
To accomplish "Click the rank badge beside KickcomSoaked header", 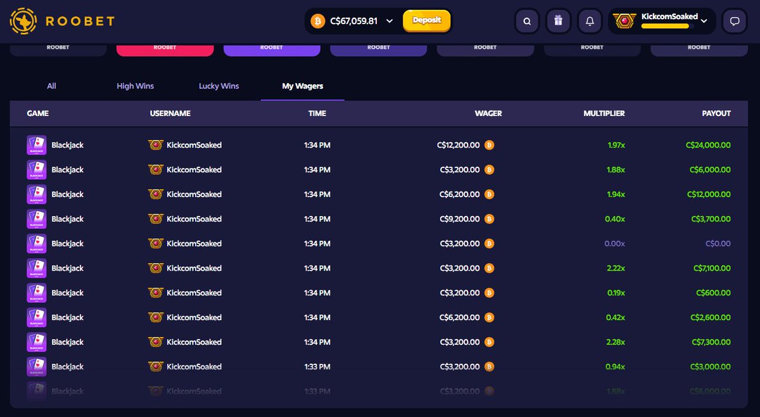I will click(x=624, y=21).
